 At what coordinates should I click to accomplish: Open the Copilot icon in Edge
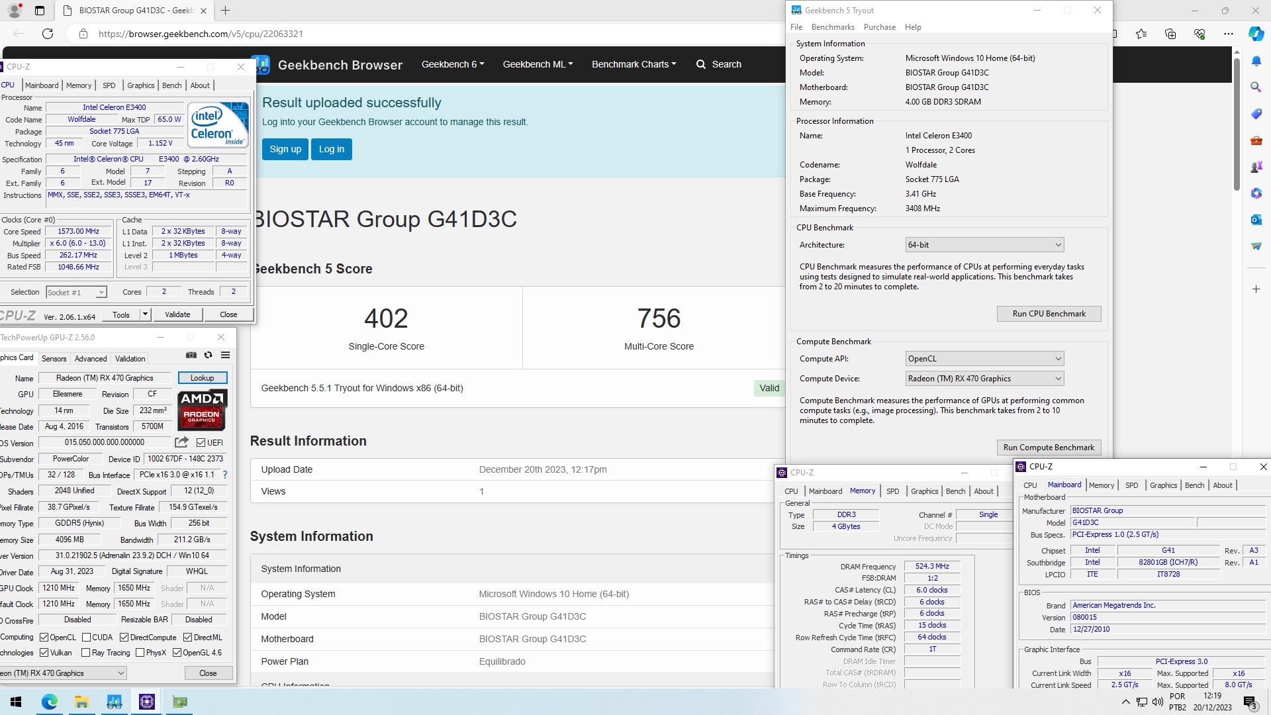point(1256,34)
